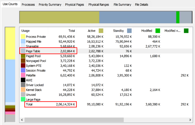Select the Nonpaged Pool row
This screenshot has width=195, height=125.
(x=35, y=61)
